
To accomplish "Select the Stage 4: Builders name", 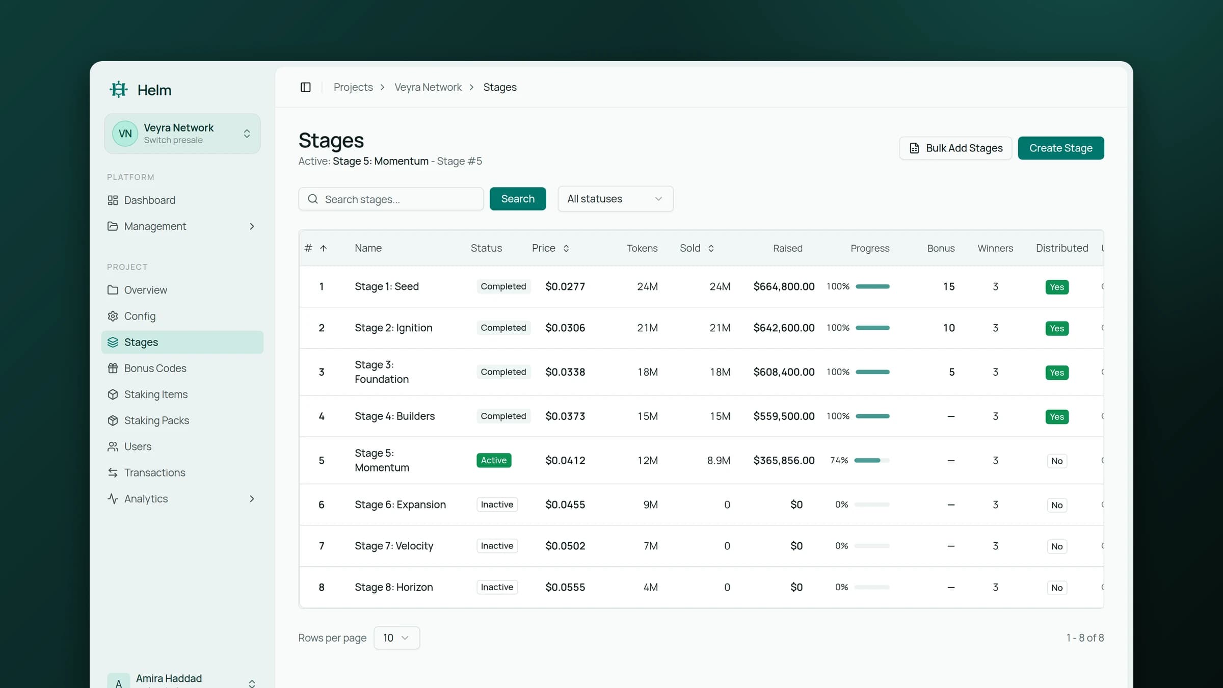I will pos(394,416).
